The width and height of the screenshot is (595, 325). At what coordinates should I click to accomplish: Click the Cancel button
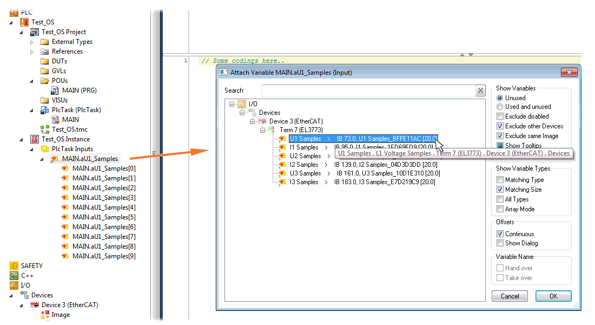(510, 296)
